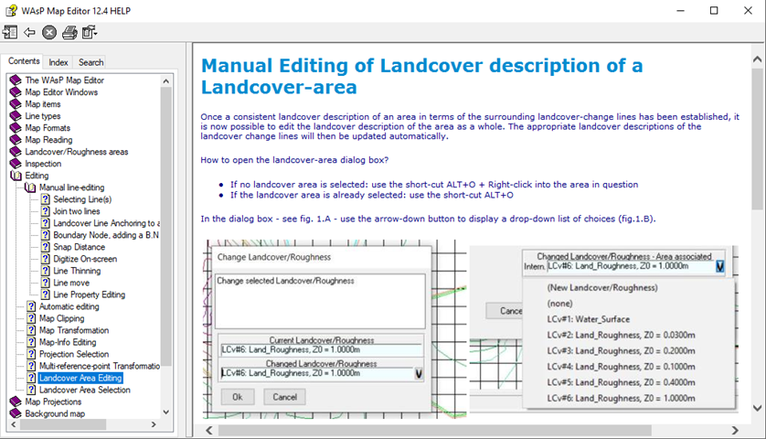
Task: Click the book icon next to Map Reading
Action: (16, 140)
